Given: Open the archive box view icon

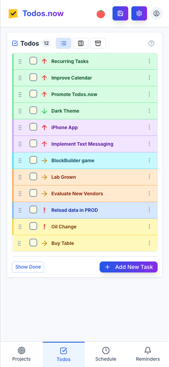Looking at the screenshot, I should [98, 43].
